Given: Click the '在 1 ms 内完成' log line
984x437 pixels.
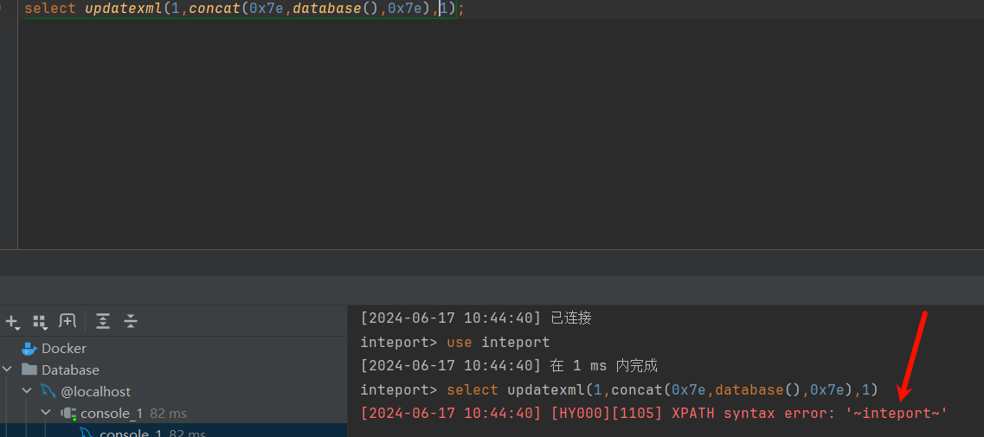Looking at the screenshot, I should tap(508, 366).
